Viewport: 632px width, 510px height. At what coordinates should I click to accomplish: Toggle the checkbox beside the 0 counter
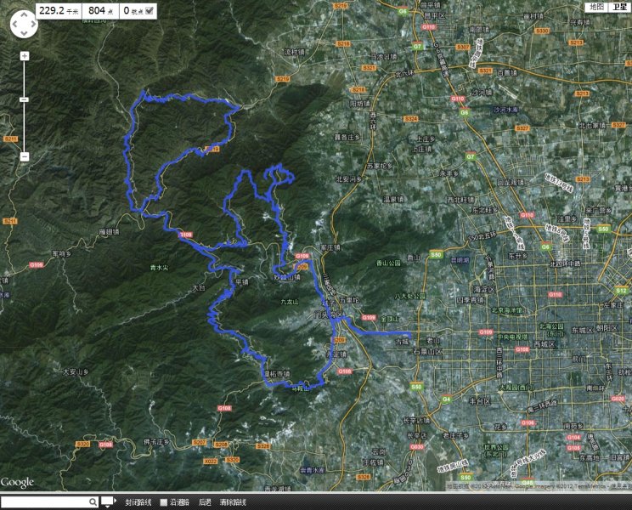click(150, 11)
